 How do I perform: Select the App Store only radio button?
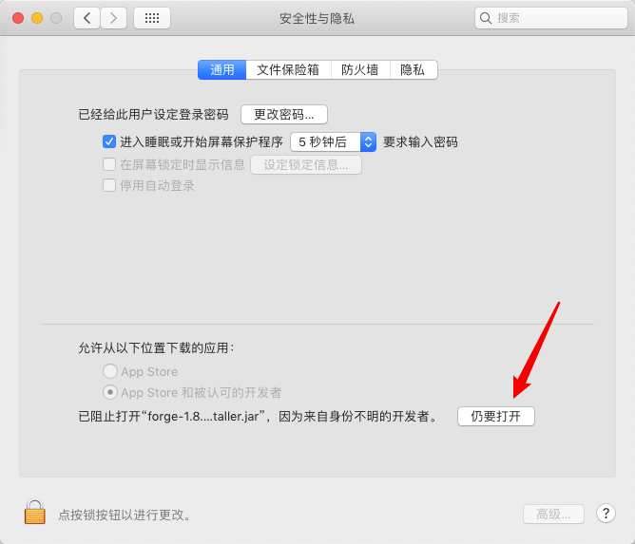click(x=110, y=371)
